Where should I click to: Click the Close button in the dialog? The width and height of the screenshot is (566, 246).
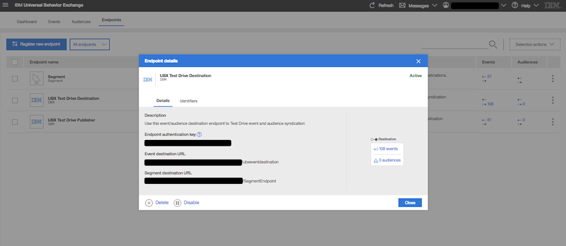click(410, 203)
